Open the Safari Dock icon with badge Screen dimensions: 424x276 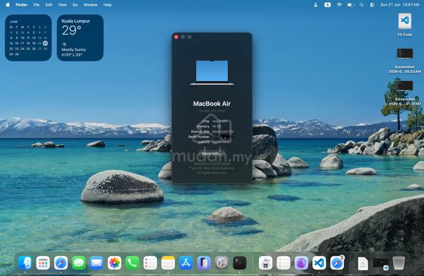click(x=337, y=263)
